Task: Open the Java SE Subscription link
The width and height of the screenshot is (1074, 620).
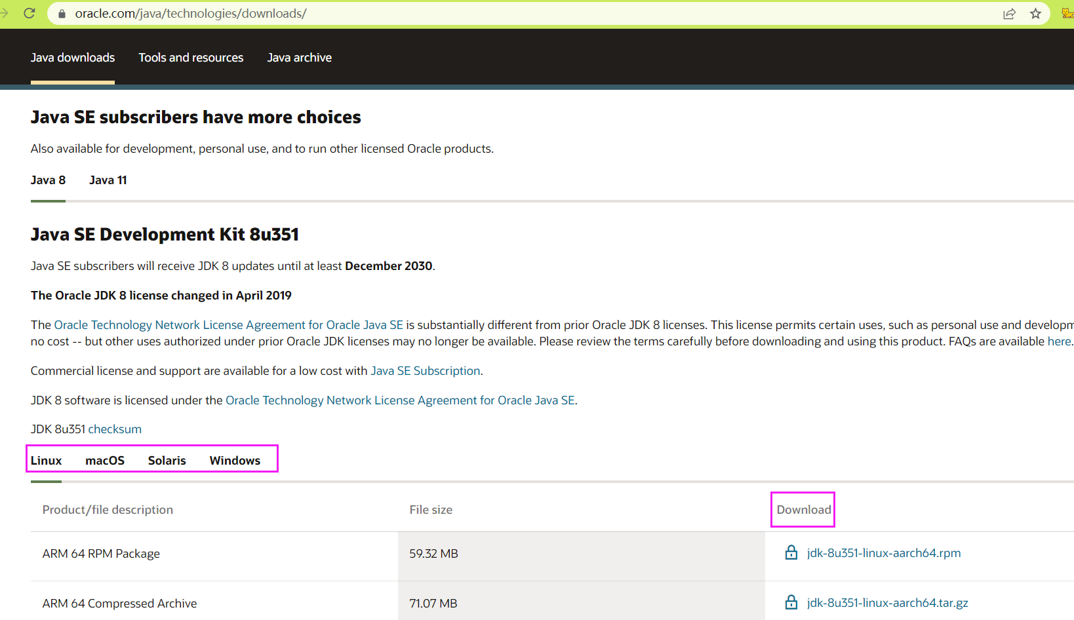Action: [425, 371]
